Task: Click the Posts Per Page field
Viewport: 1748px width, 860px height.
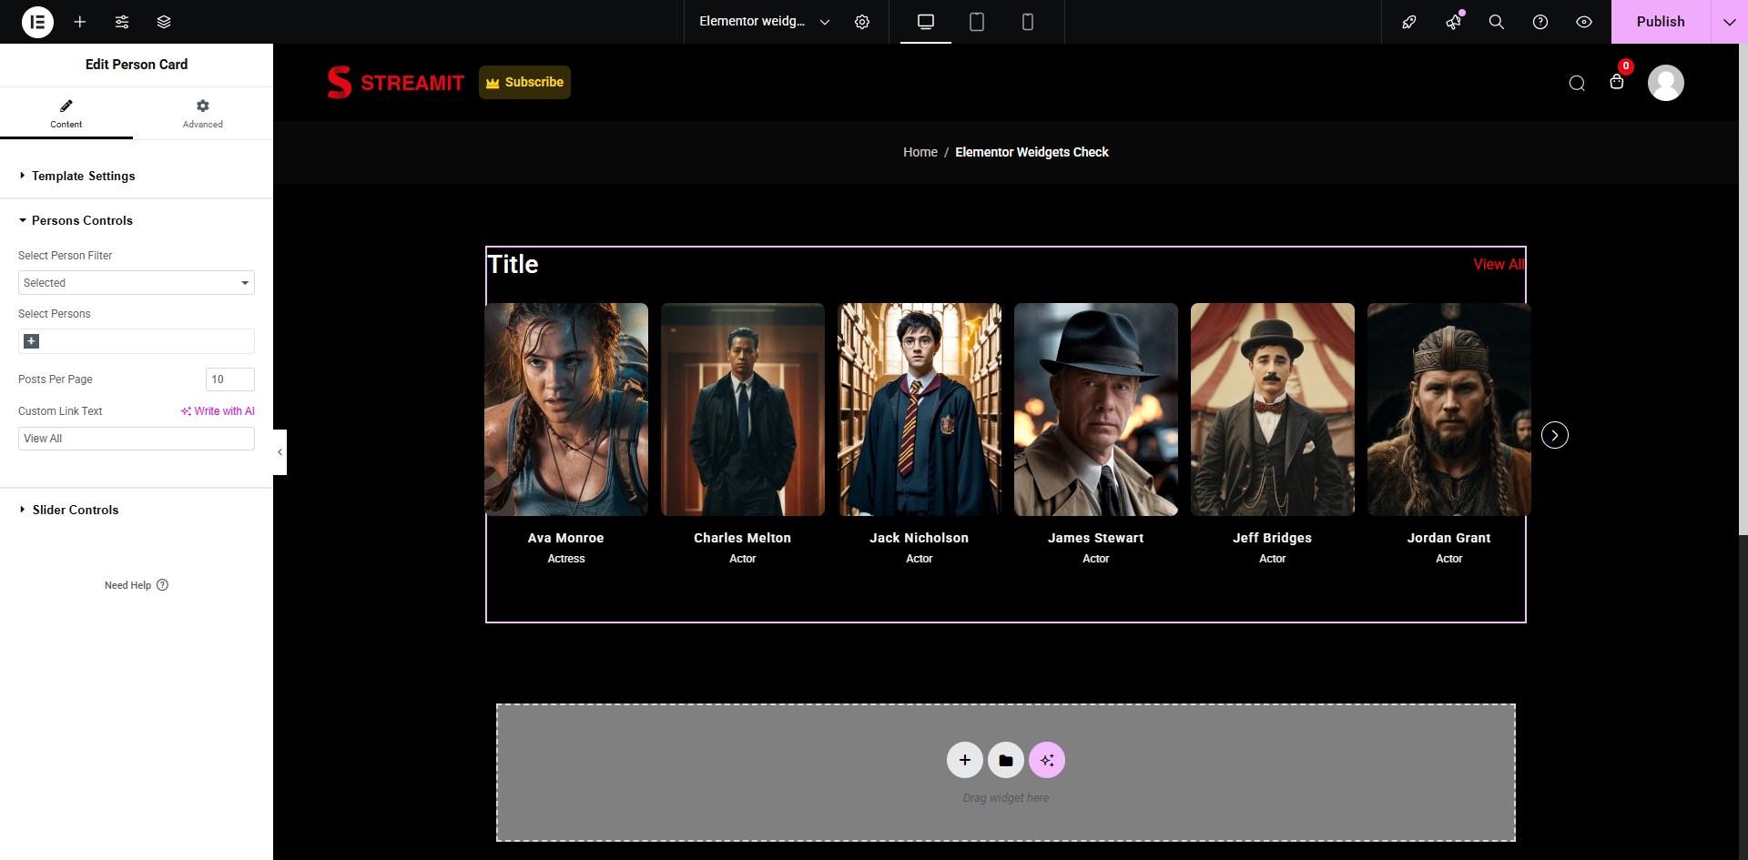Action: (230, 379)
